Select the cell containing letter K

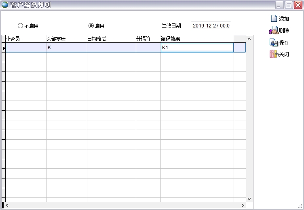[66, 48]
